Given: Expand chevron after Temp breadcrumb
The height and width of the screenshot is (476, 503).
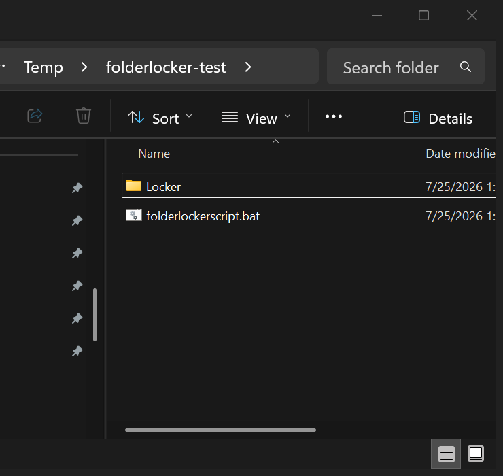Looking at the screenshot, I should (x=84, y=67).
